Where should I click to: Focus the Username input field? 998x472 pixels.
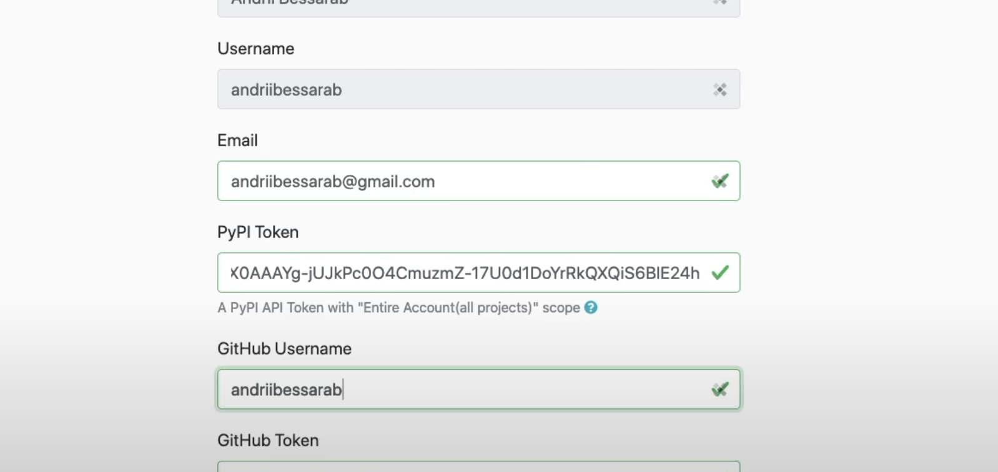pos(462,90)
